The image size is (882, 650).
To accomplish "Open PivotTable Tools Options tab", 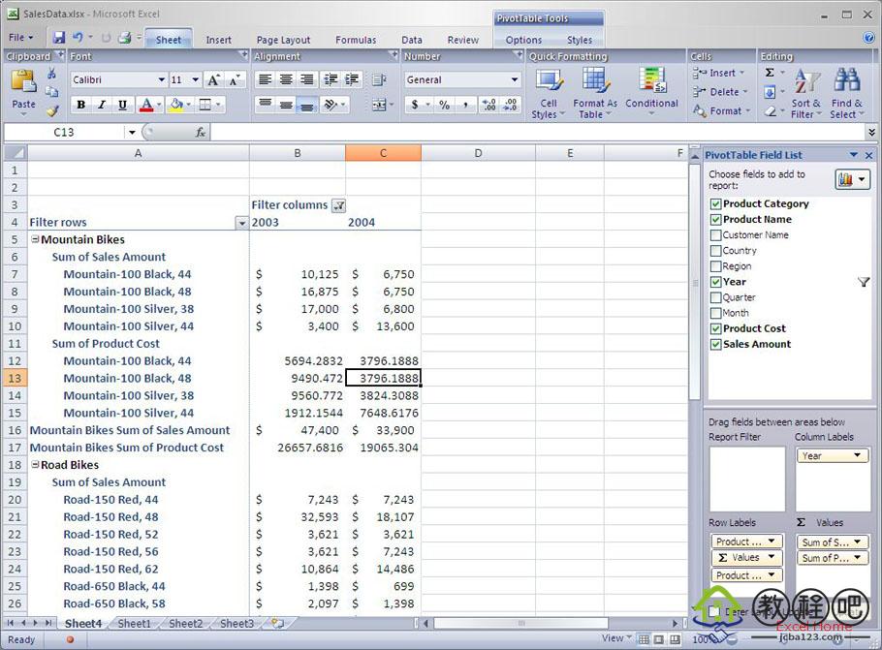I will [523, 40].
